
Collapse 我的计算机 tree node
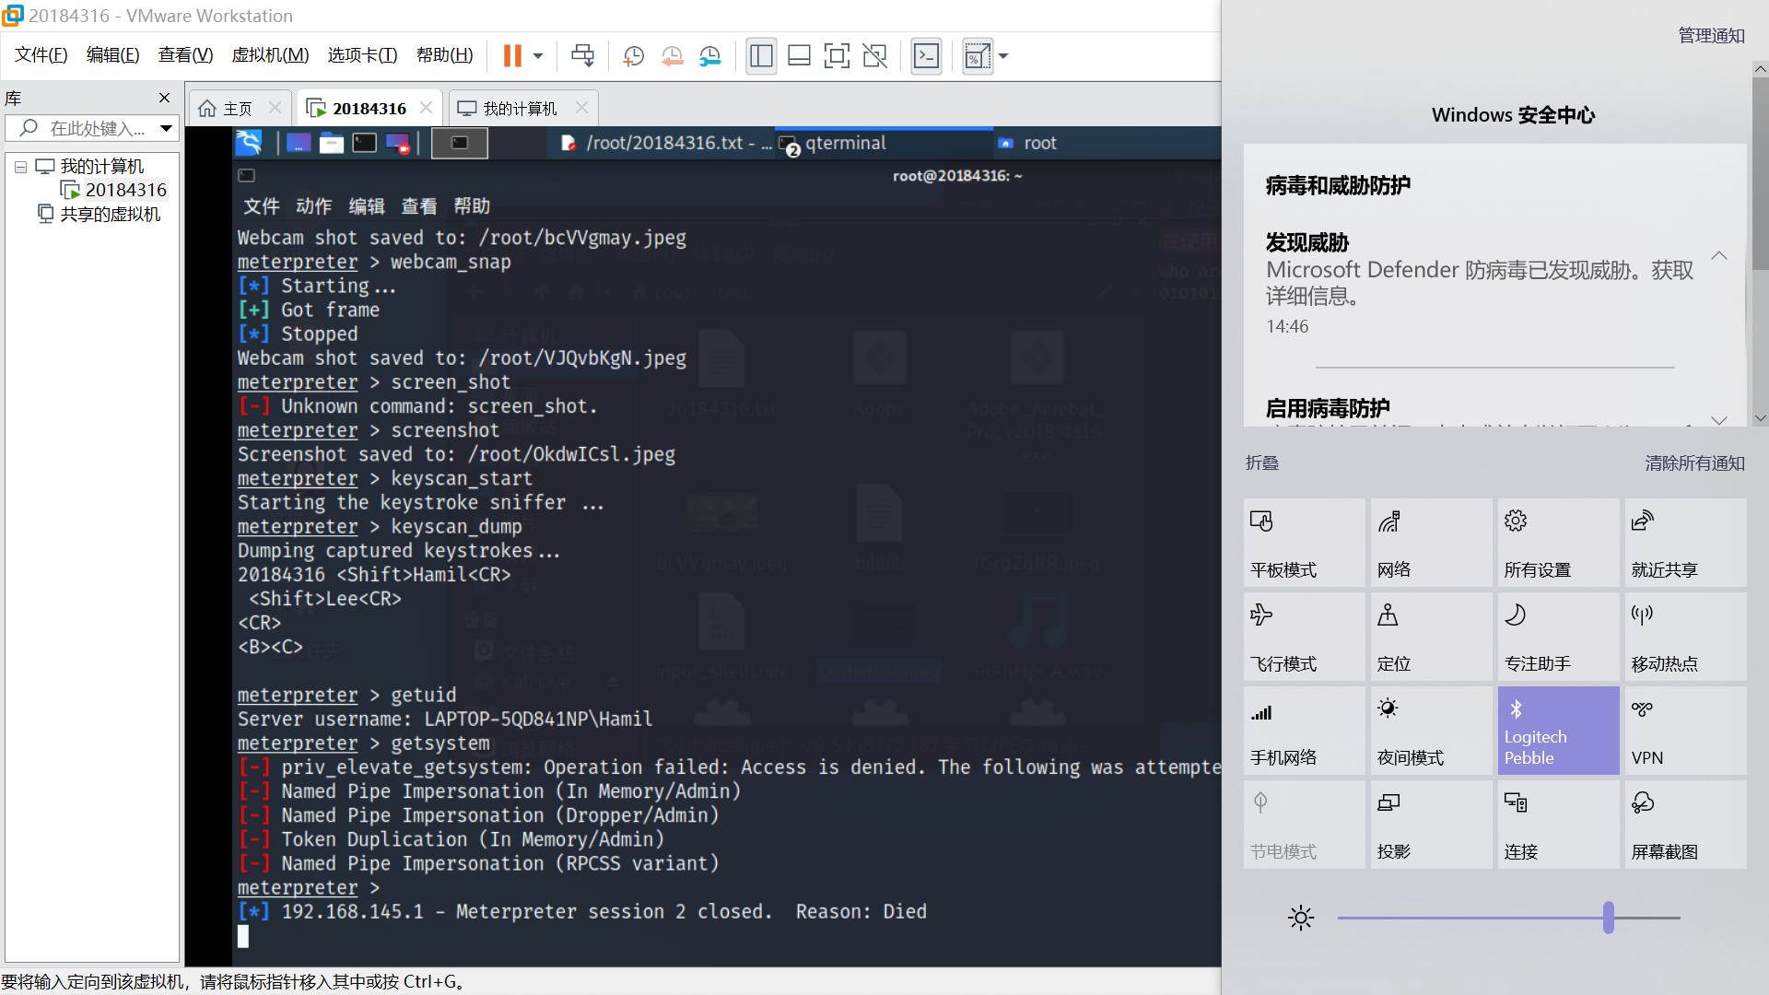20,167
